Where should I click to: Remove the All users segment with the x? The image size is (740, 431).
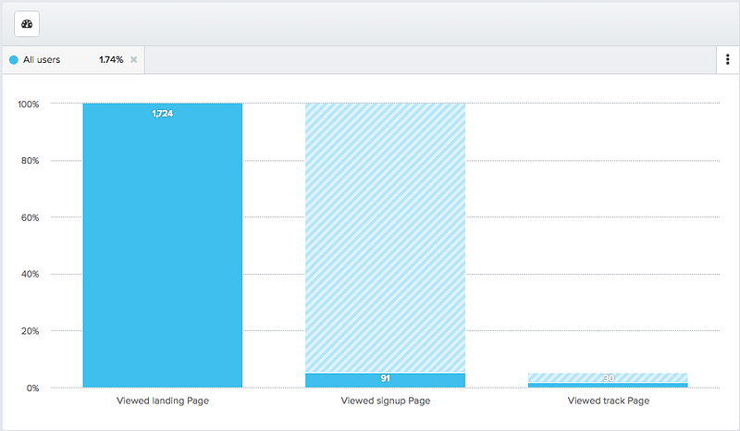133,59
